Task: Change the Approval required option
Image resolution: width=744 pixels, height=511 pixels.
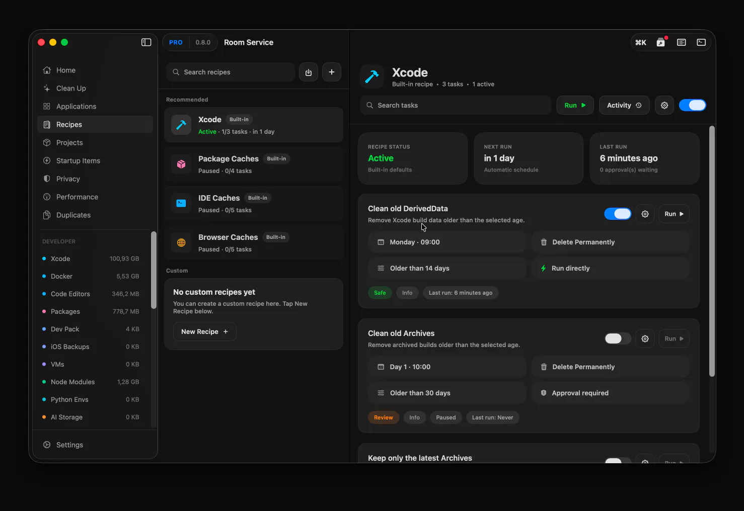Action: [x=610, y=393]
